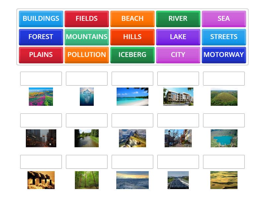Click the smokestack pollution image

pos(41,180)
